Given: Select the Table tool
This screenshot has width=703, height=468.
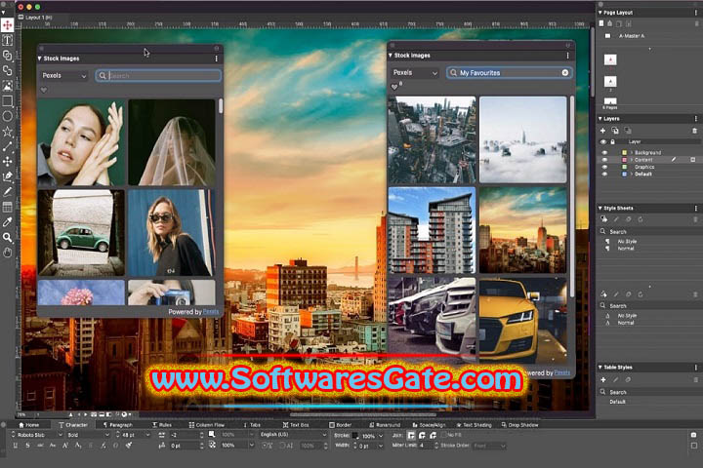Looking at the screenshot, I should tap(7, 207).
